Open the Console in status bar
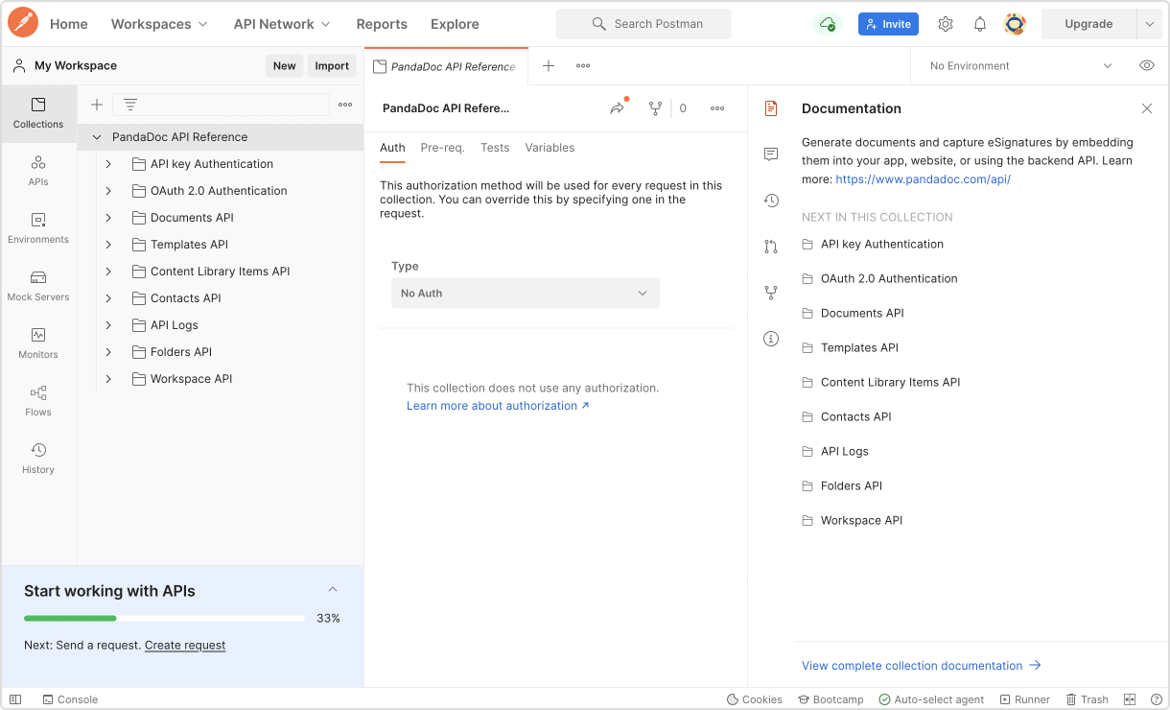The height and width of the screenshot is (710, 1170). pyautogui.click(x=70, y=699)
